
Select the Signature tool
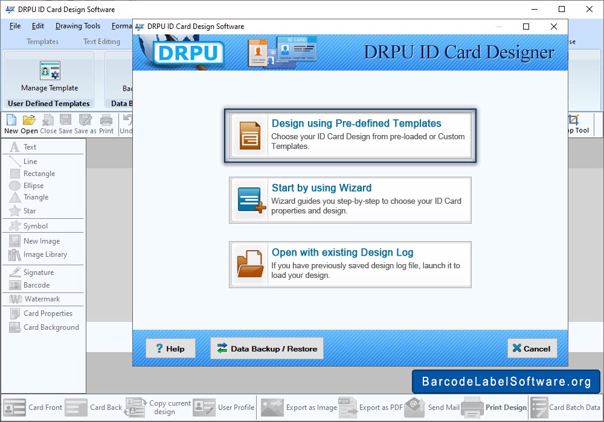pyautogui.click(x=38, y=272)
